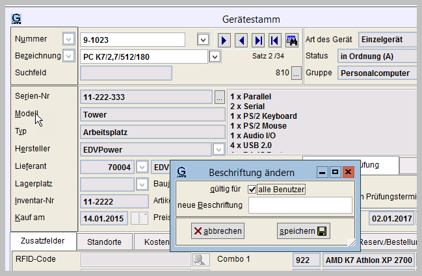Click the ellipsis button beside 810

296,73
